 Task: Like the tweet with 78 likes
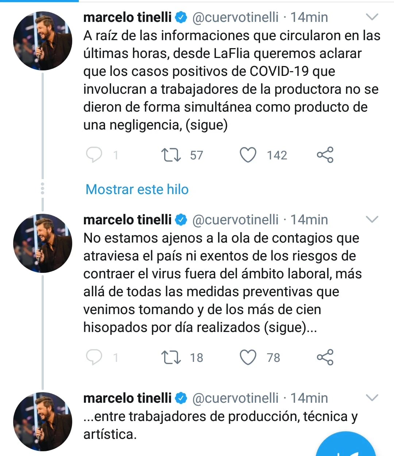click(248, 357)
